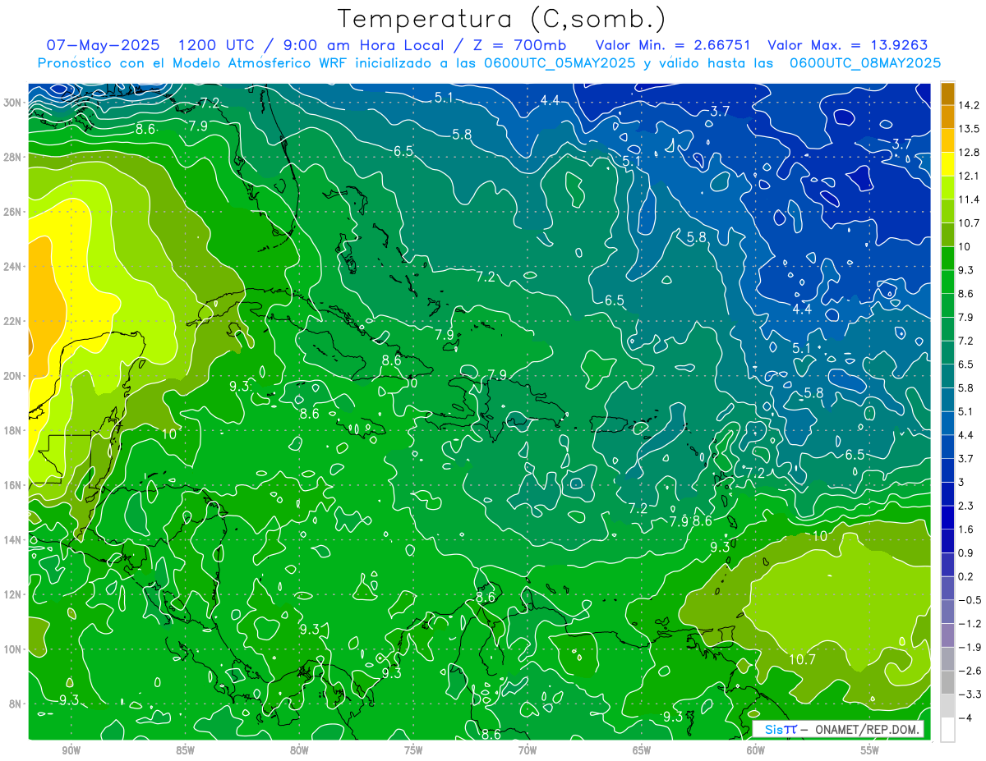Click the color bar label "11.4"
Image resolution: width=986 pixels, height=761 pixels.
[970, 199]
